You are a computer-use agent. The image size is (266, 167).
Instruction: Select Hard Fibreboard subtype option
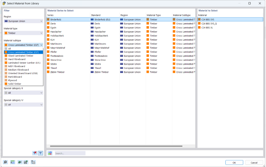[23, 59]
